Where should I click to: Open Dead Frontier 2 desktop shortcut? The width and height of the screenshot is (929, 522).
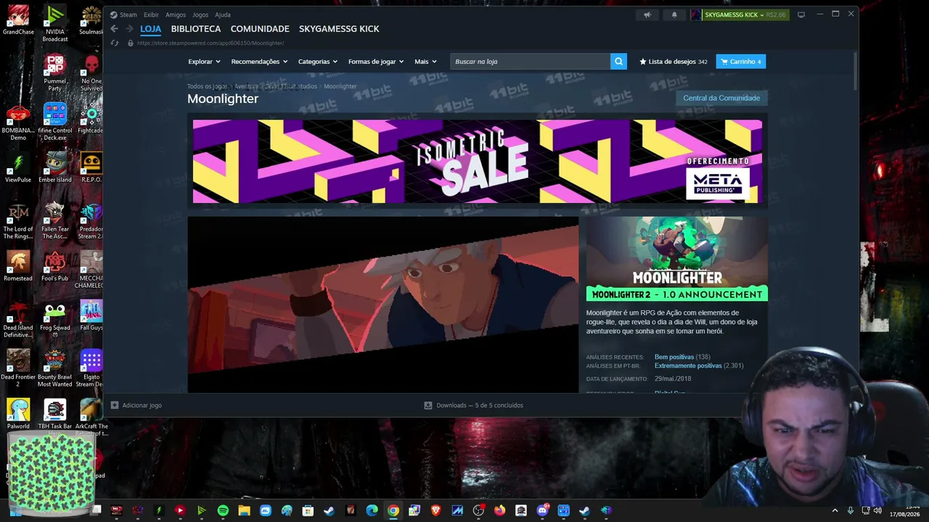click(x=18, y=369)
